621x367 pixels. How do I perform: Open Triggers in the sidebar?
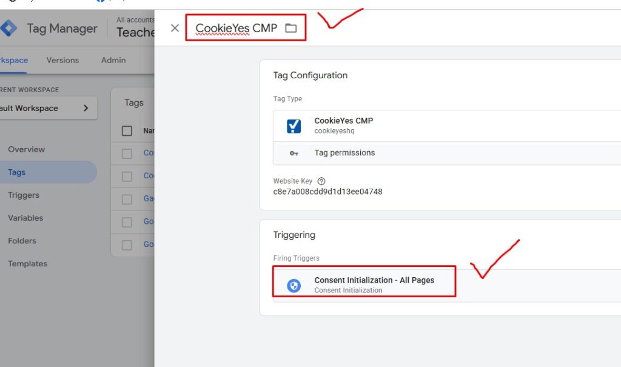pos(24,195)
